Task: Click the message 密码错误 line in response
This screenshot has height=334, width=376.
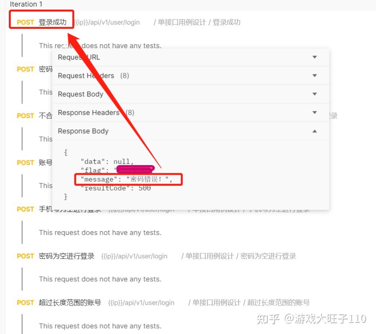Action: click(126, 179)
